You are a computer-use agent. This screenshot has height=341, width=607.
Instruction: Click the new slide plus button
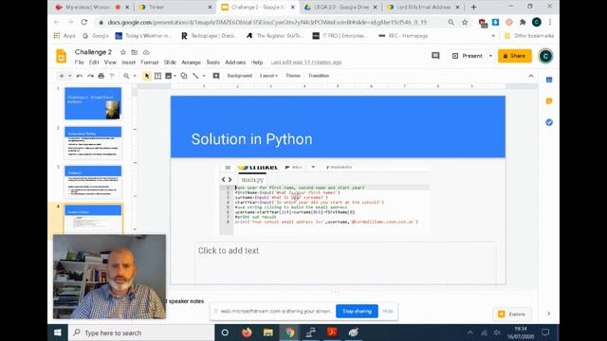pos(62,76)
